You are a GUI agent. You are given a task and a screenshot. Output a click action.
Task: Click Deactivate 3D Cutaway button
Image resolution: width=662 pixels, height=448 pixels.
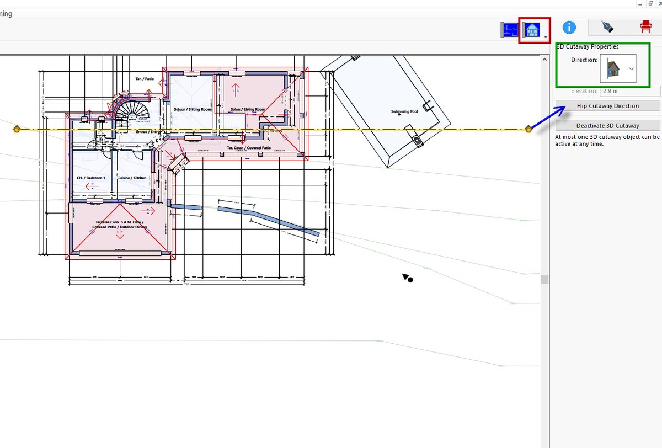[607, 125]
